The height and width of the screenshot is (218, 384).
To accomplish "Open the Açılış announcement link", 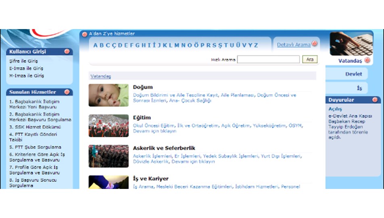I will (335, 109).
